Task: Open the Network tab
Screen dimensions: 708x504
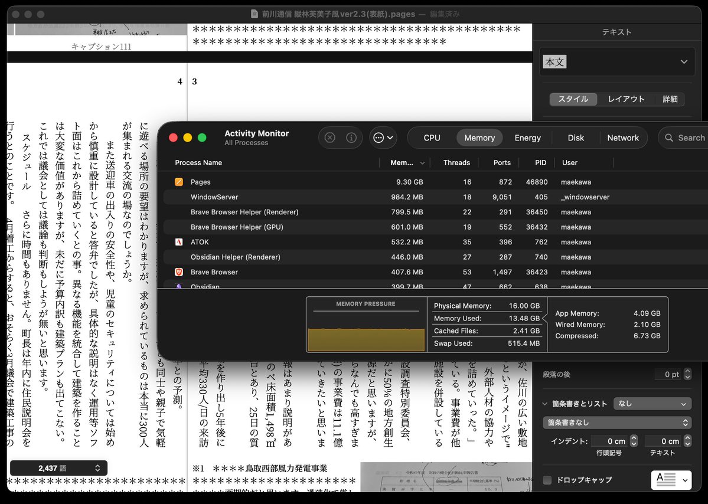Action: 623,138
